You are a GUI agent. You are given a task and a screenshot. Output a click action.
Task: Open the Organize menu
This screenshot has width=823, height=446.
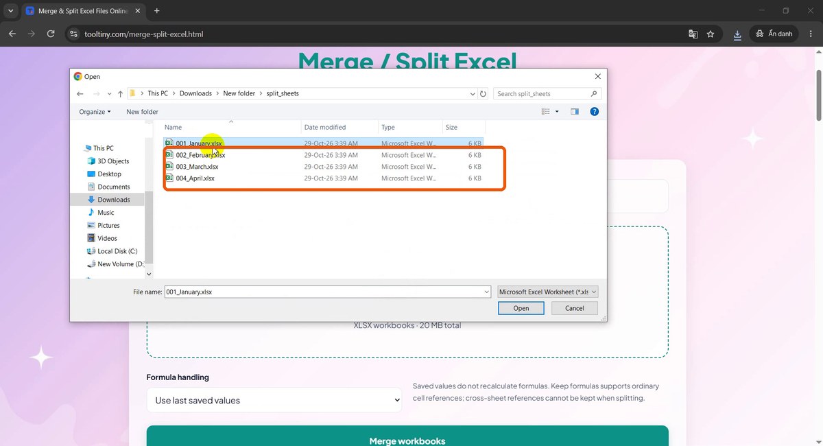point(95,112)
